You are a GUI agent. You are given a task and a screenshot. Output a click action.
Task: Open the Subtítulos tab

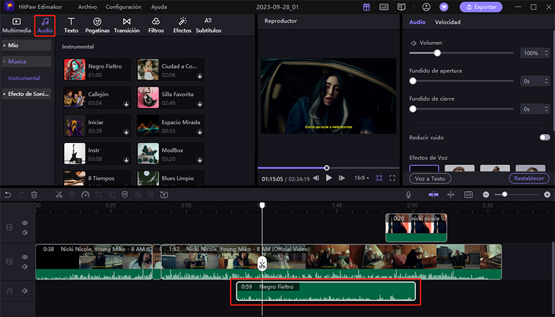208,25
